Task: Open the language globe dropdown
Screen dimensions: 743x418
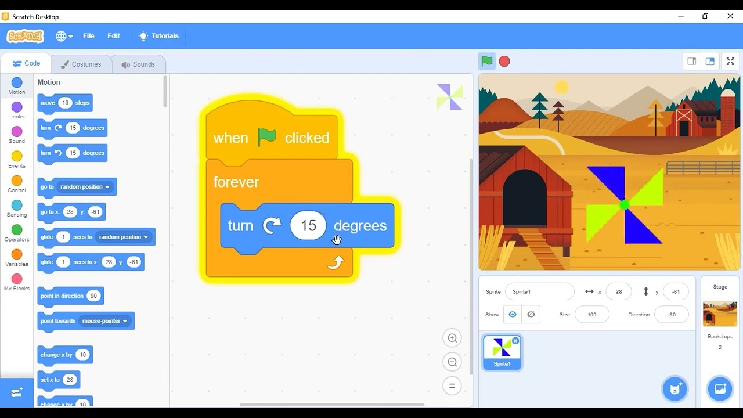Action: (64, 36)
